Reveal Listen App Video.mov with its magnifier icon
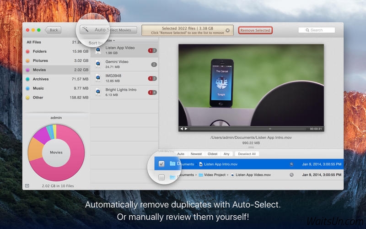Viewport: 366px width, 229px height. (291, 175)
